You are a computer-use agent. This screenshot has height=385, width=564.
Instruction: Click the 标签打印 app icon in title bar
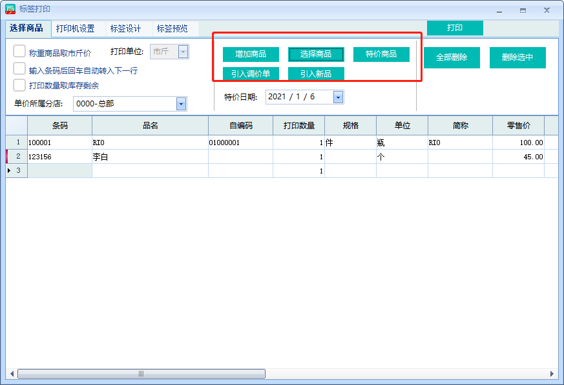(10, 9)
